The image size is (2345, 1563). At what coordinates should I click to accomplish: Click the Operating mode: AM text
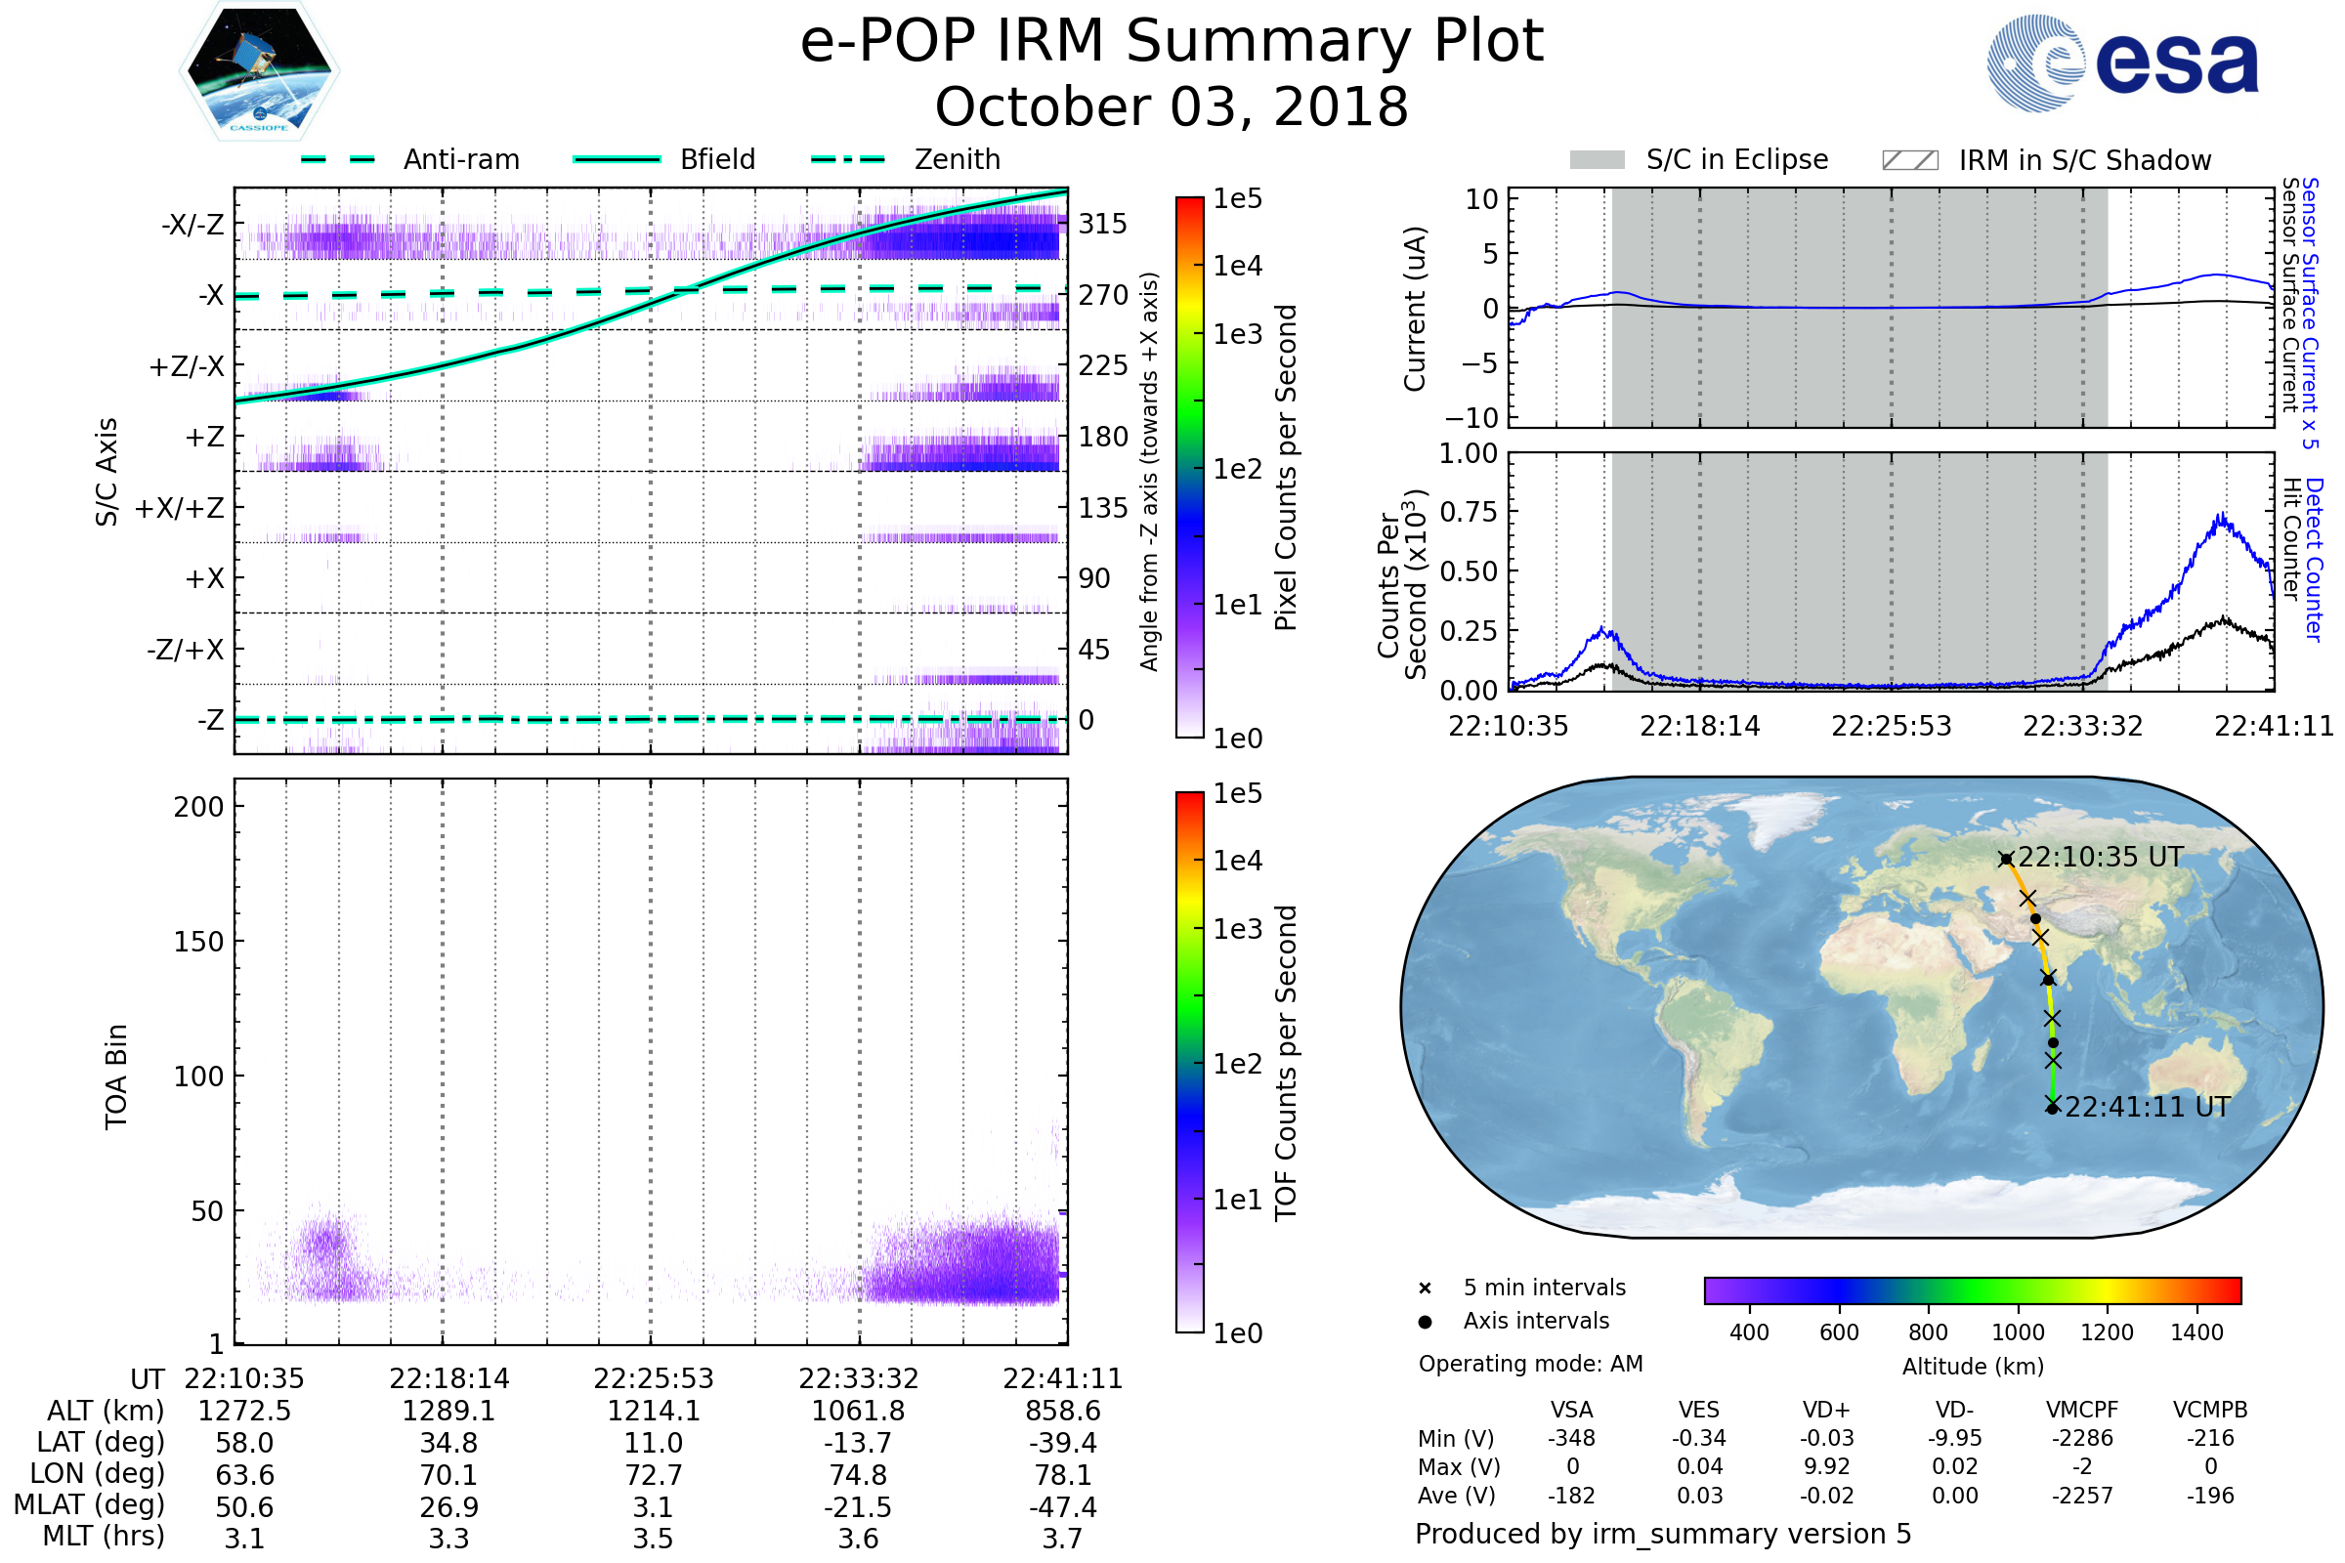tap(1530, 1364)
